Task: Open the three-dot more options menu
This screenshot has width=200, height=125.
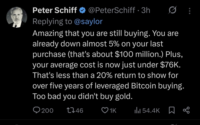Action: coord(189,11)
